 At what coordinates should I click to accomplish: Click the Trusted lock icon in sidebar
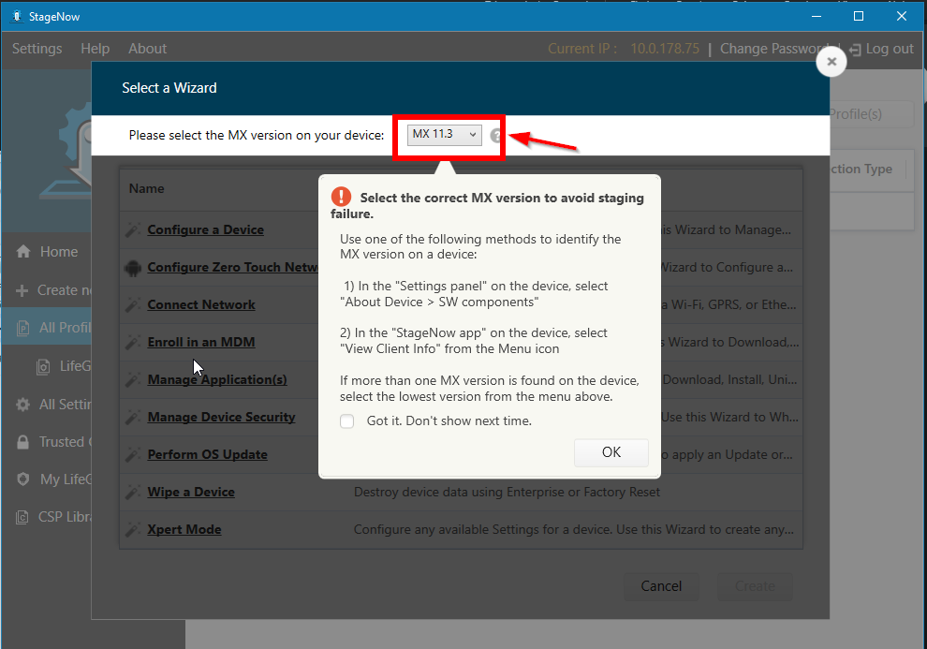coord(21,441)
